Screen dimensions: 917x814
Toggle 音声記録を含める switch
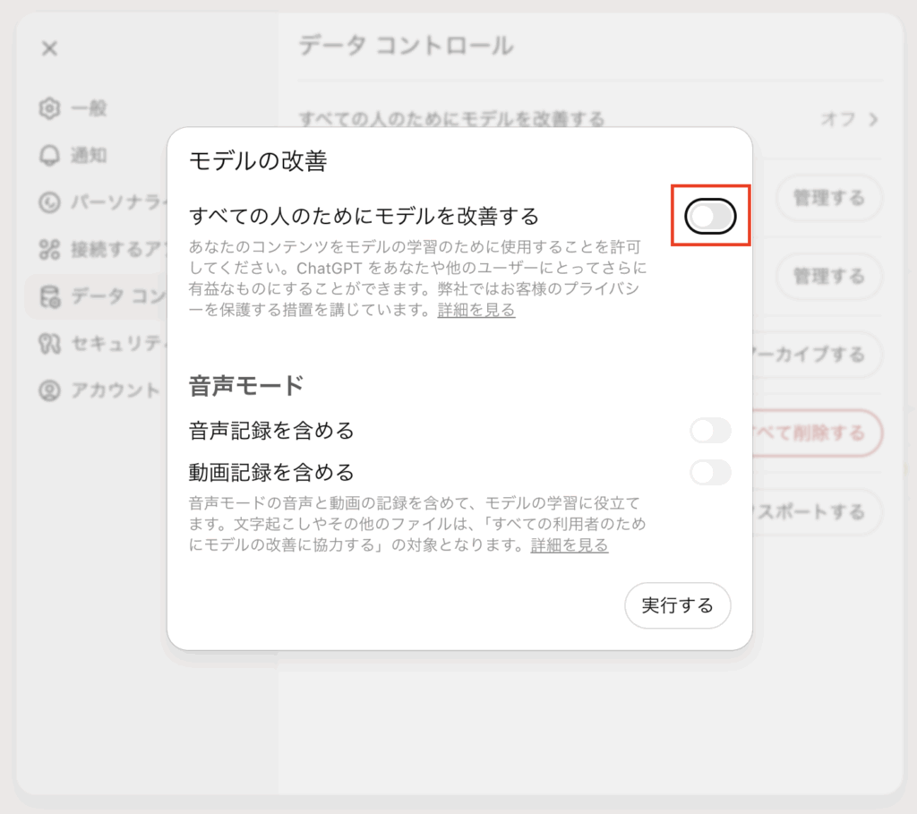tap(710, 431)
